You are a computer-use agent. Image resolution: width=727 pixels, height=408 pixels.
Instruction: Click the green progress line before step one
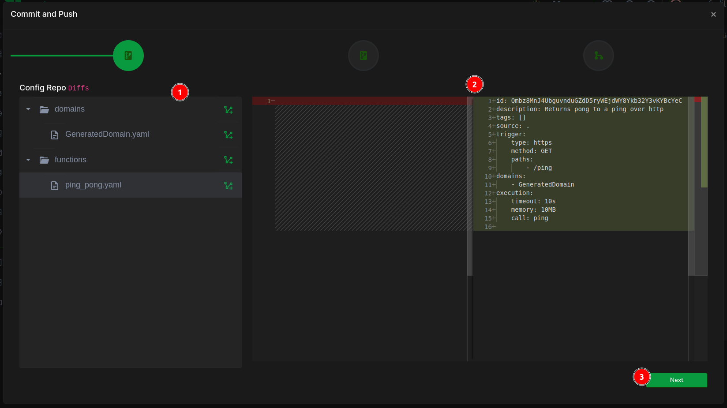(62, 56)
